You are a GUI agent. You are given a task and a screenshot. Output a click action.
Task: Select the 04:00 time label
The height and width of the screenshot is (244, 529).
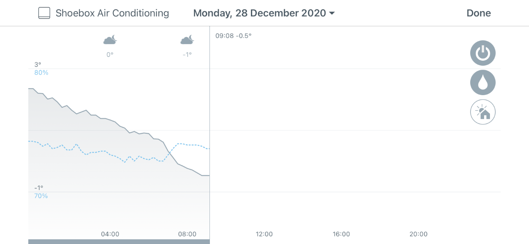[110, 234]
